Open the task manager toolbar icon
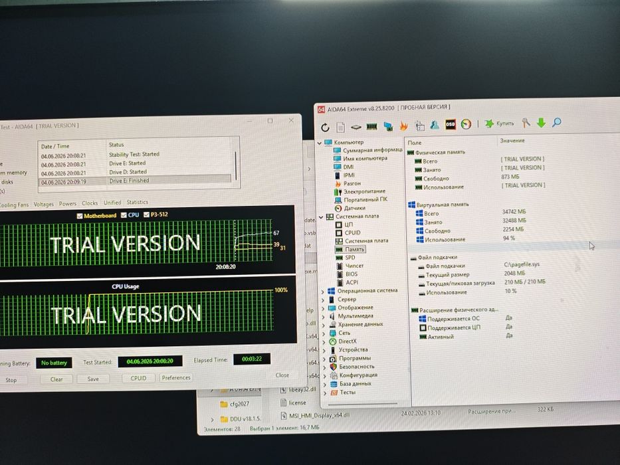 pos(420,126)
